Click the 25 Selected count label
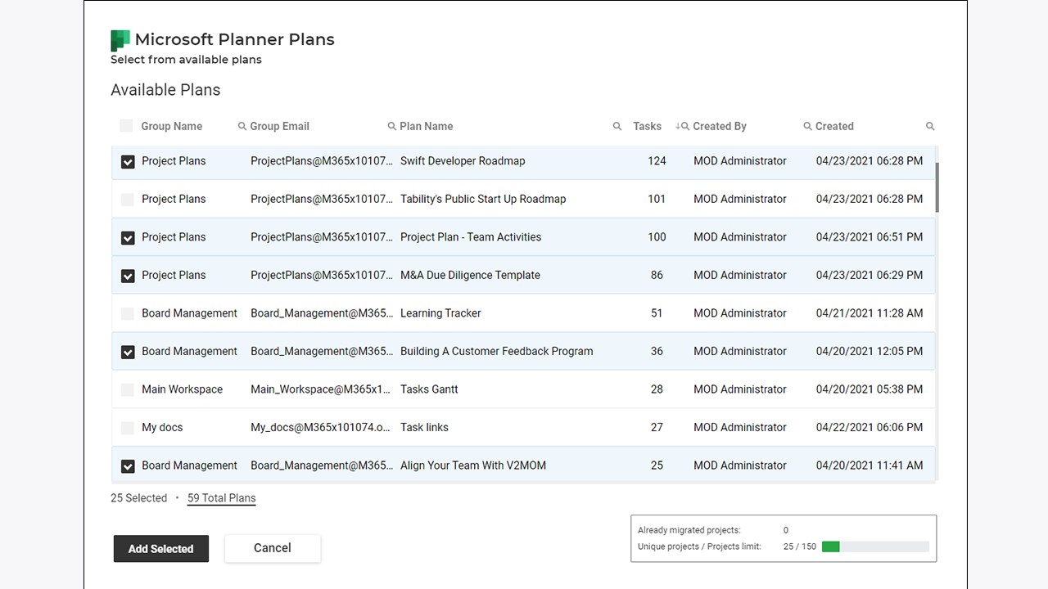This screenshot has width=1048, height=589. point(139,497)
